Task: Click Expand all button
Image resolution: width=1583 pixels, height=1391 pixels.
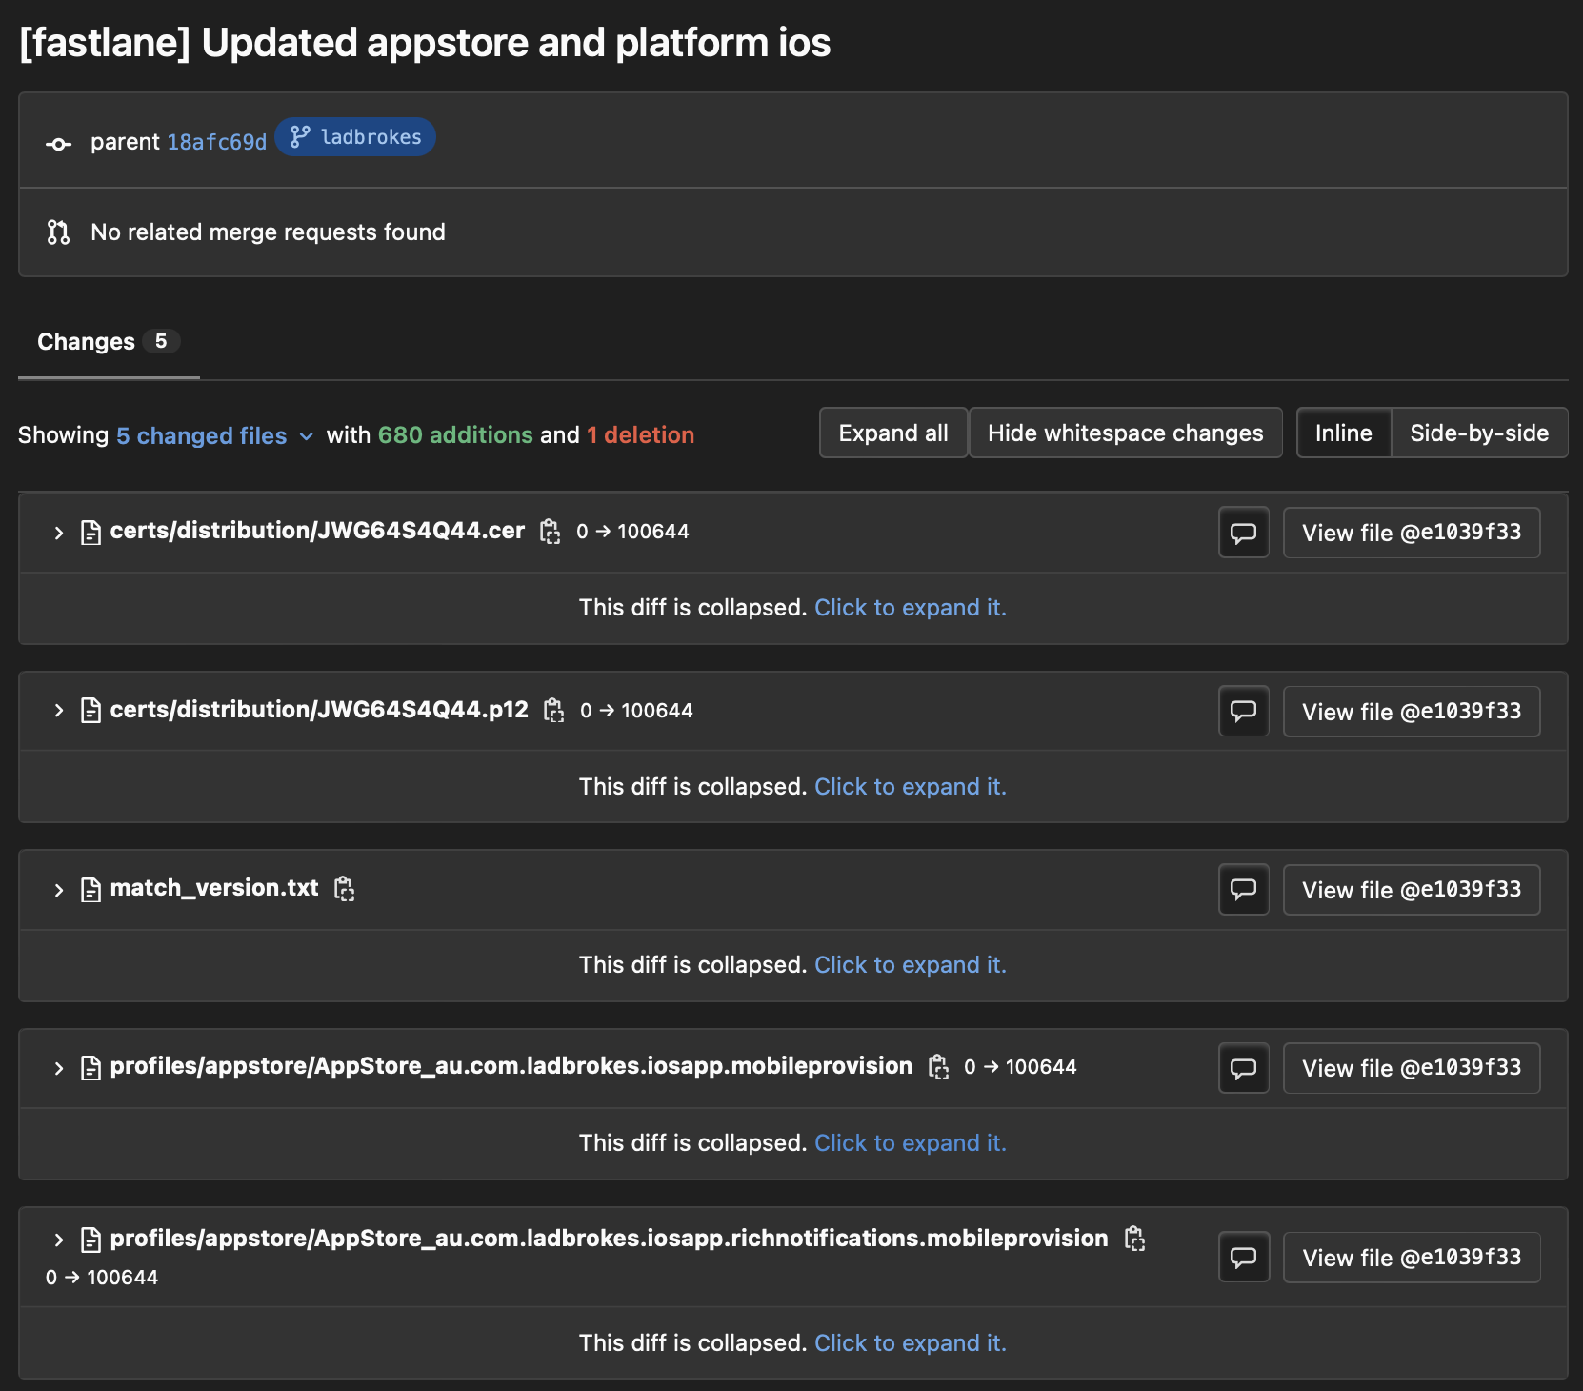Action: pyautogui.click(x=893, y=433)
